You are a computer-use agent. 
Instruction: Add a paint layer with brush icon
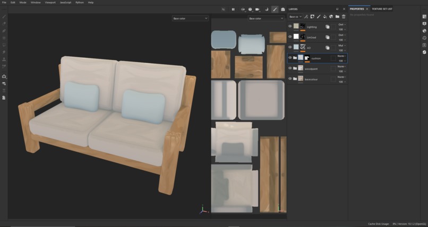pyautogui.click(x=318, y=16)
